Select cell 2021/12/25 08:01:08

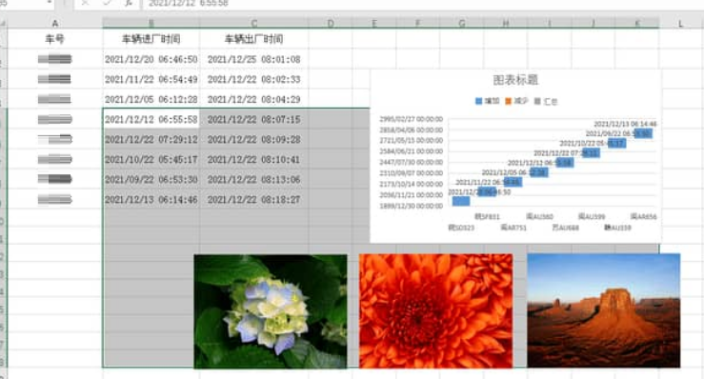[253, 59]
